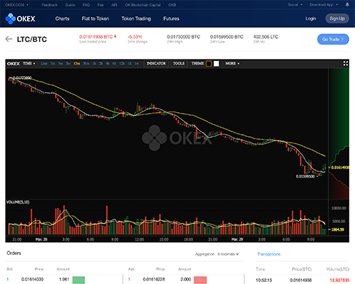Open Fiat to Token menu
Image resolution: width=355 pixels, height=284 pixels.
[x=95, y=18]
